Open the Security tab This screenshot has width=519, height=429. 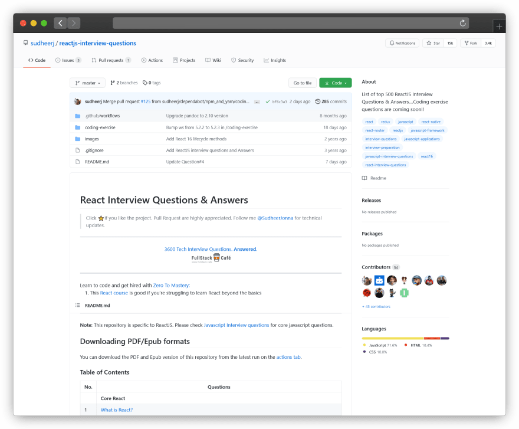click(x=242, y=60)
